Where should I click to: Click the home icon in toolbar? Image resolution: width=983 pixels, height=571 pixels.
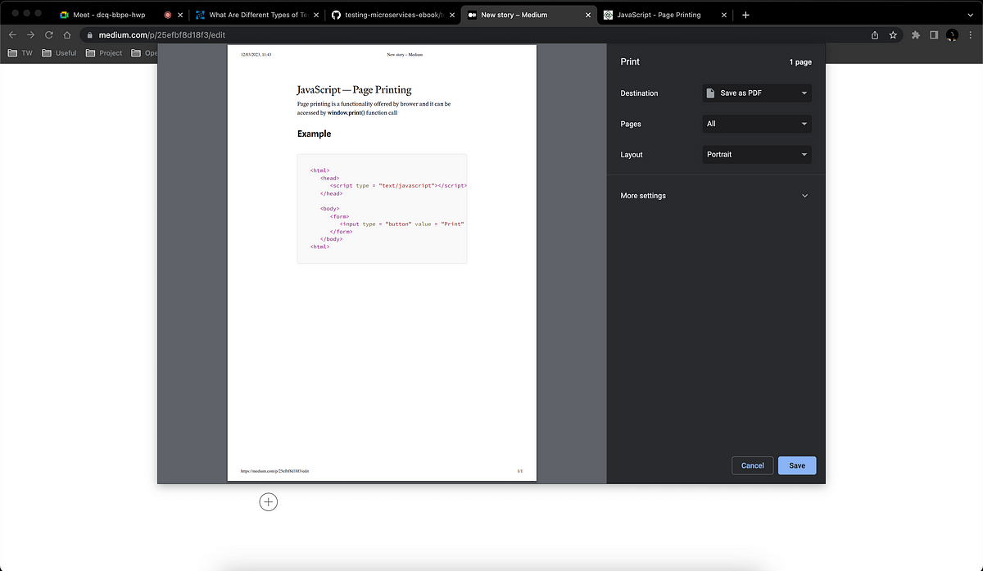pos(68,35)
